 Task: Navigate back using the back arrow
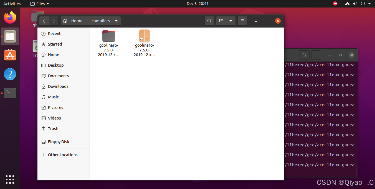coord(44,21)
